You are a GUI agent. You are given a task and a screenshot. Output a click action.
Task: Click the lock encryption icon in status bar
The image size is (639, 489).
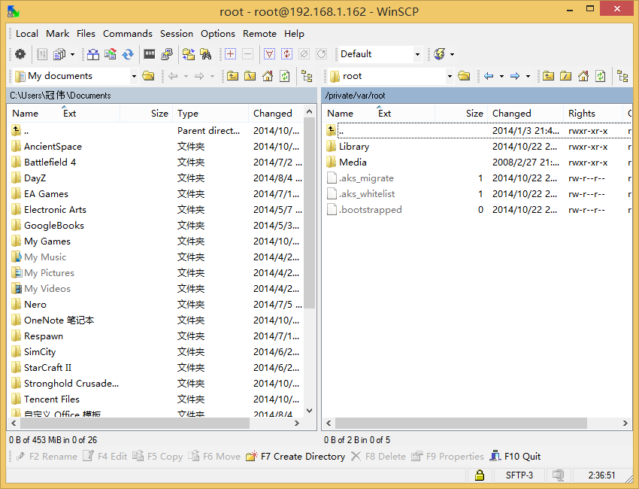[x=480, y=475]
